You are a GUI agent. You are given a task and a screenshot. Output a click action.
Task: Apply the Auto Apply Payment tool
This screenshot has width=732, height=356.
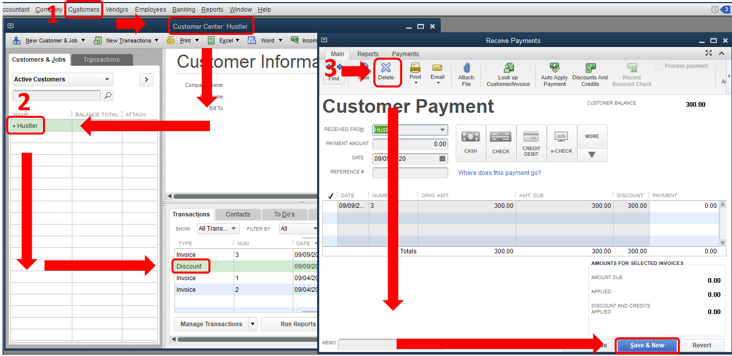coord(554,74)
